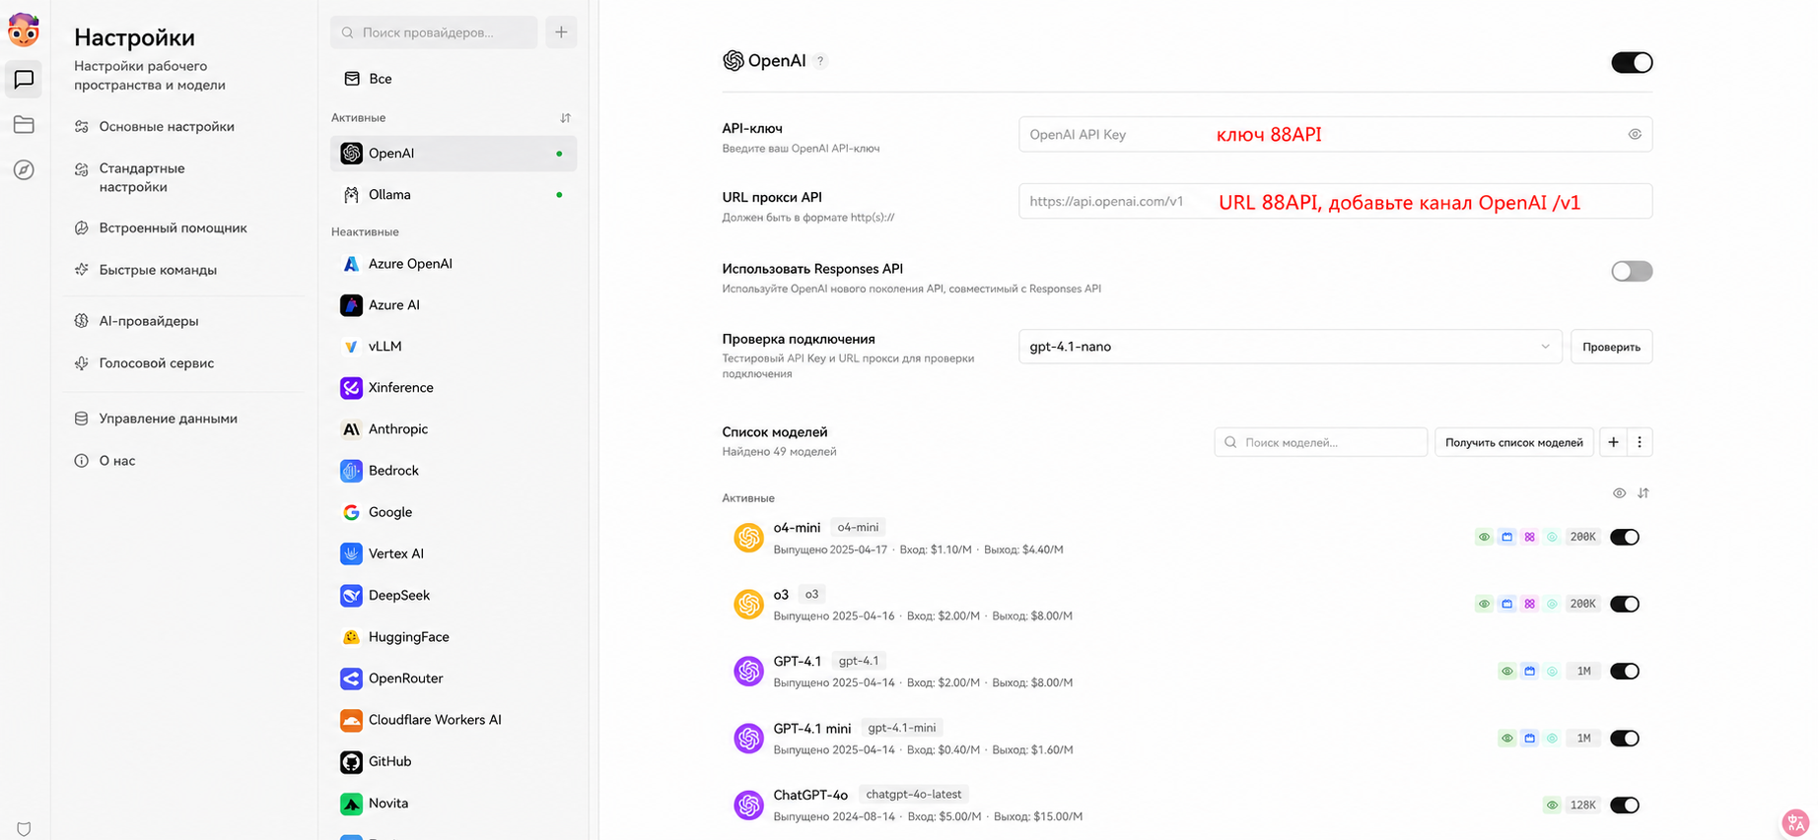The height and width of the screenshot is (840, 1818).
Task: Select the Ollama provider
Action: pos(454,195)
